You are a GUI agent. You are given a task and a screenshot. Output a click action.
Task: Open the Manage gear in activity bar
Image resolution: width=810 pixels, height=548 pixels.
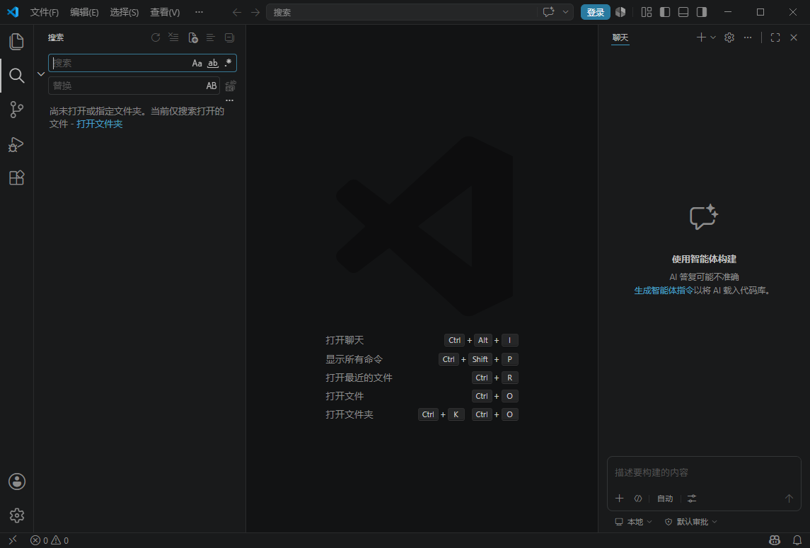(16, 515)
